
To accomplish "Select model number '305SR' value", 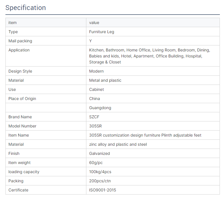I will (x=95, y=126).
